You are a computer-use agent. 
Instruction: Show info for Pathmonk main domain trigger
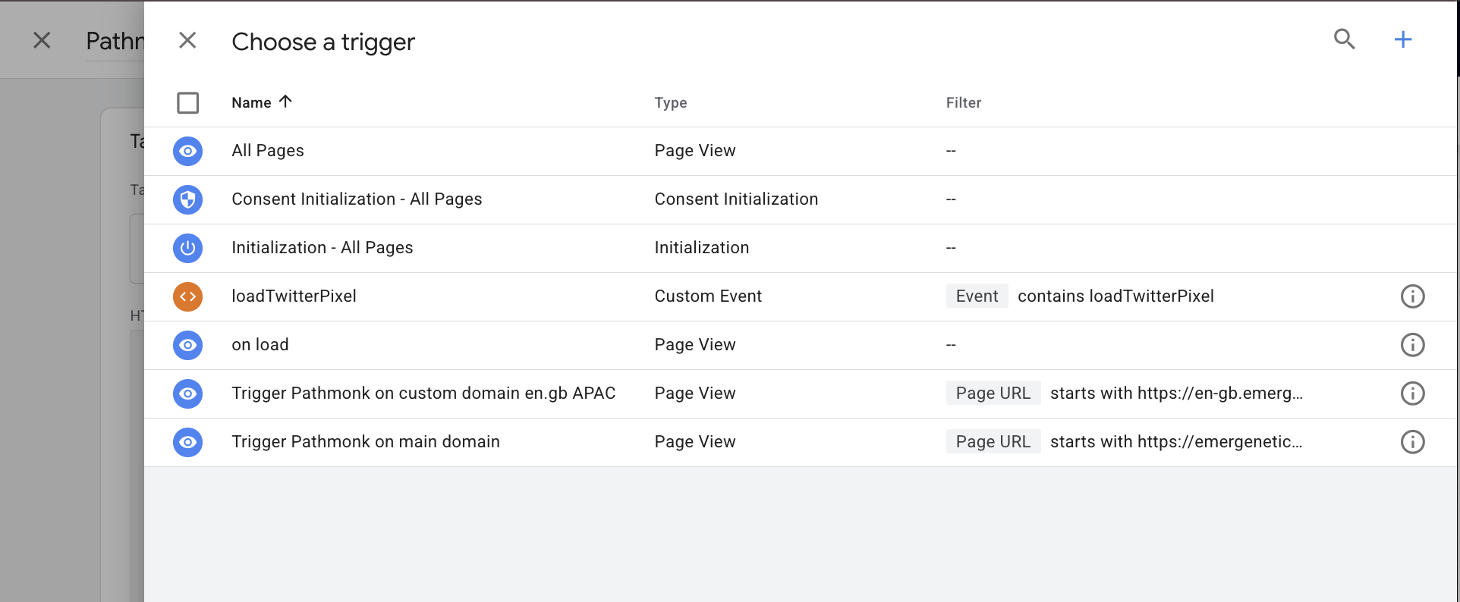pos(1411,442)
